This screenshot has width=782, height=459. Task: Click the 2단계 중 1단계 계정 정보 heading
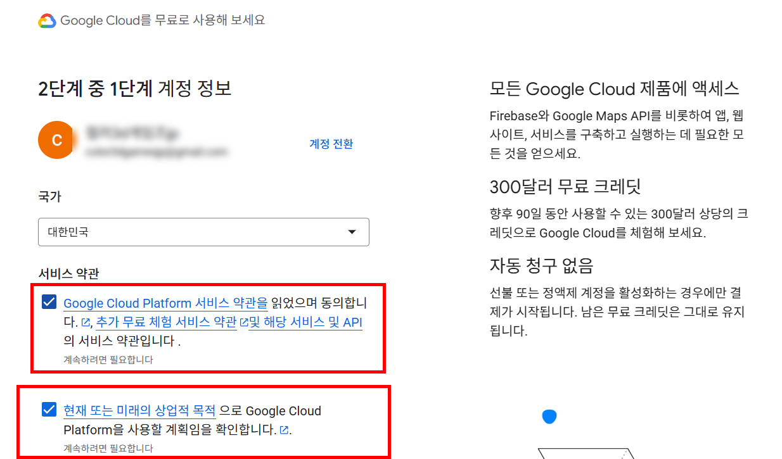pos(135,89)
